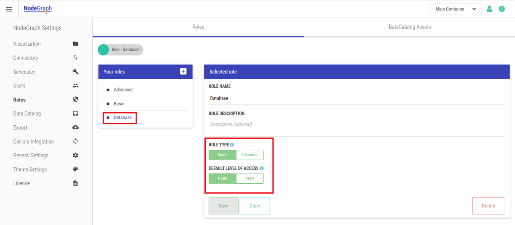Click the Role - Database chip
The width and height of the screenshot is (515, 225).
[x=120, y=50]
